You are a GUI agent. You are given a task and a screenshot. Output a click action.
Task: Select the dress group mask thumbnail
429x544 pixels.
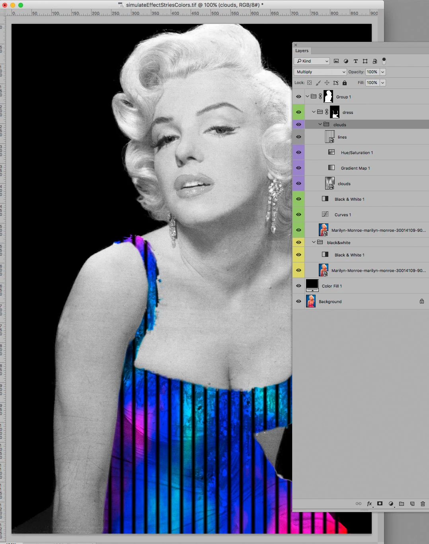click(335, 112)
